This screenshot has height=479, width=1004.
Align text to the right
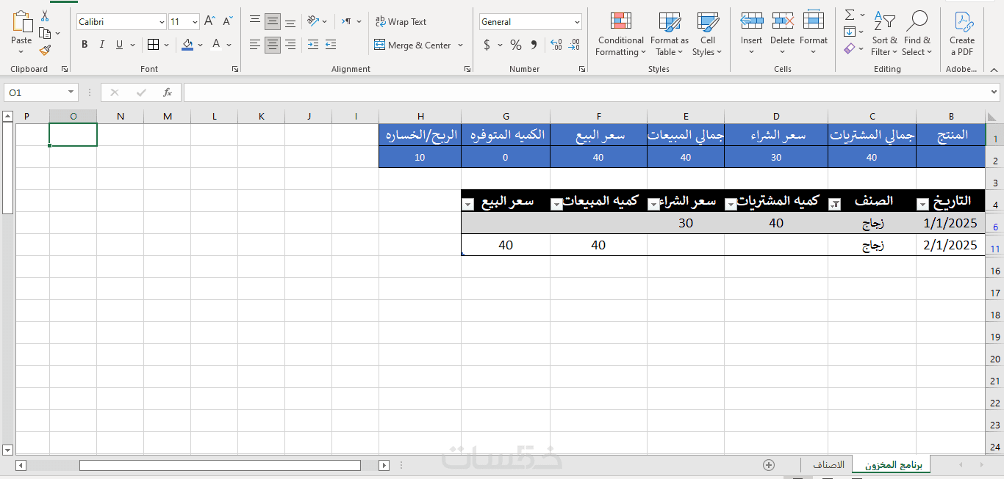[x=290, y=45]
